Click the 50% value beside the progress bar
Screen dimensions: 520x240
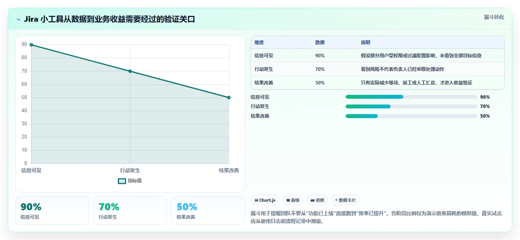485,116
